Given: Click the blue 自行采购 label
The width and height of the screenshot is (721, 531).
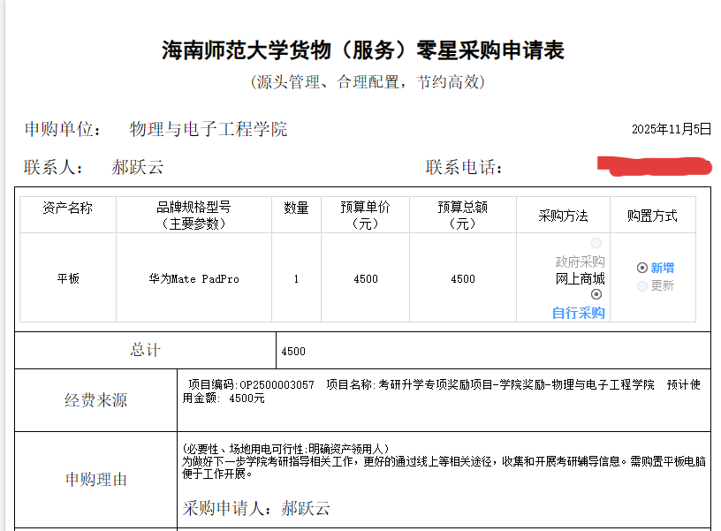Looking at the screenshot, I should tap(579, 313).
